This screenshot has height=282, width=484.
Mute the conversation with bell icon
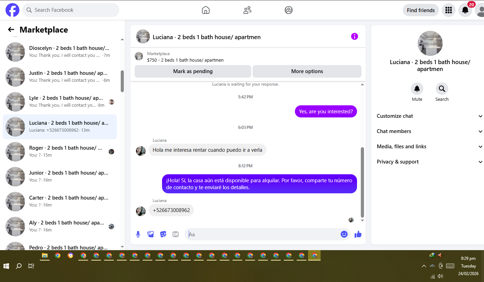point(417,89)
